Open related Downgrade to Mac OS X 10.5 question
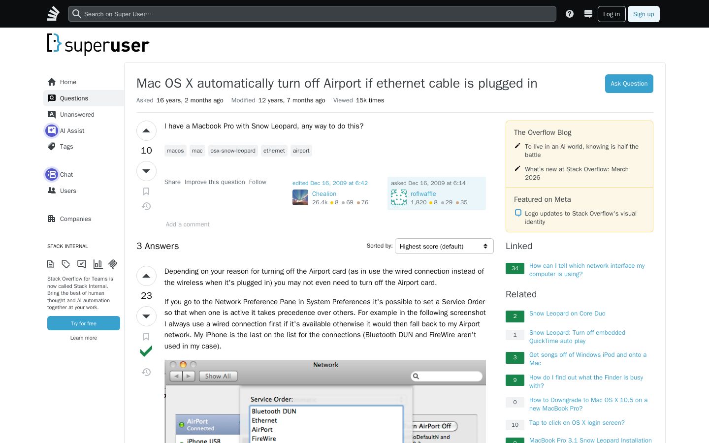 (x=588, y=404)
